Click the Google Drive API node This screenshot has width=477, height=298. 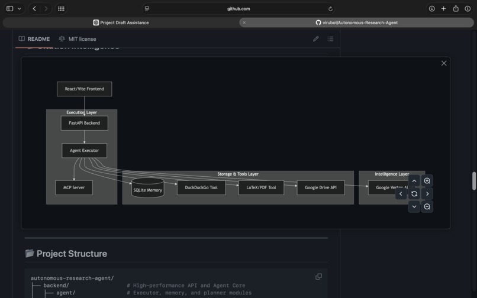[321, 187]
